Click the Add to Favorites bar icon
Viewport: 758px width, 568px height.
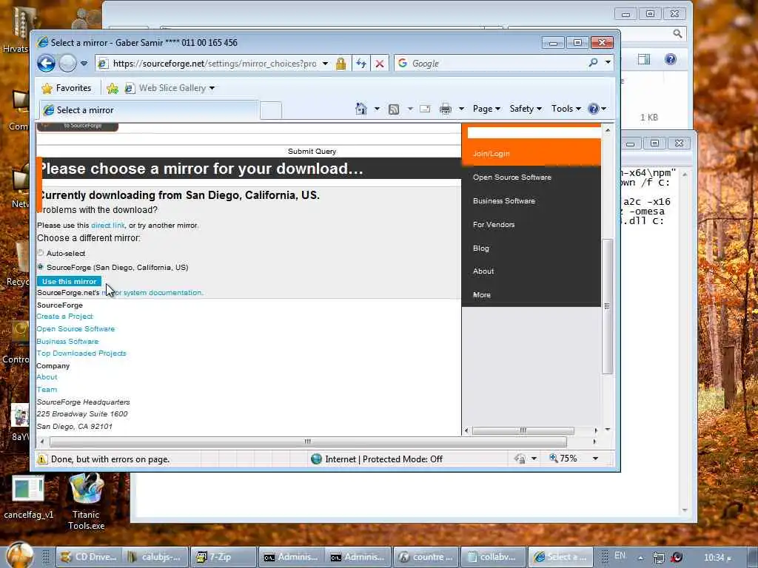pyautogui.click(x=113, y=88)
